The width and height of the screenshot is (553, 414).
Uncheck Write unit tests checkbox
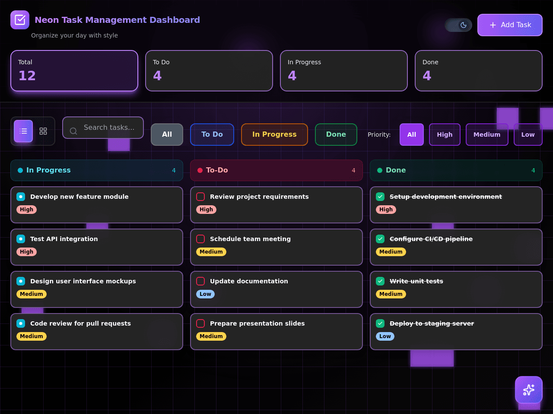coord(380,281)
